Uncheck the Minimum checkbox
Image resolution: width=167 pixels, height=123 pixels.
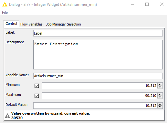tap(37, 86)
